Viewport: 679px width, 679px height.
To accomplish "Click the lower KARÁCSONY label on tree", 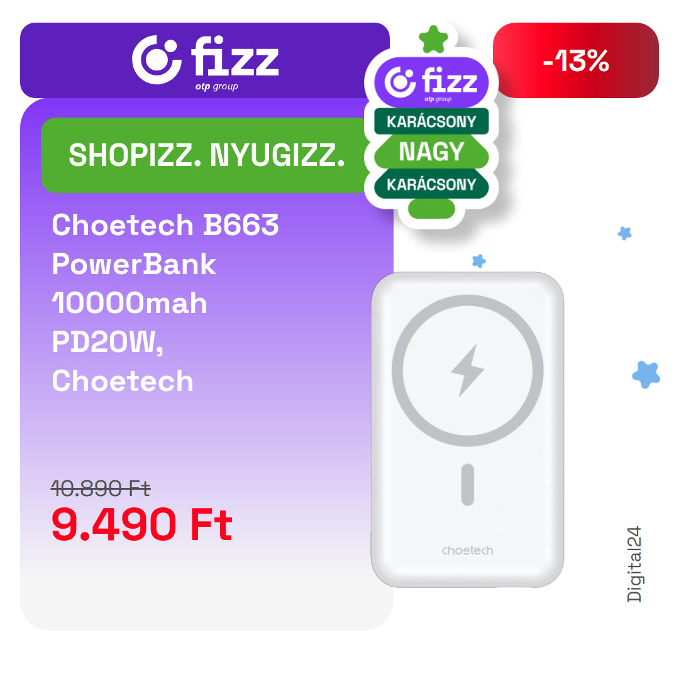I will 431,184.
